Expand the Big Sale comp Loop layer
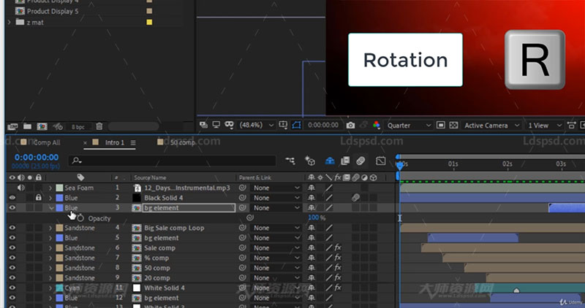The width and height of the screenshot is (585, 308). point(50,228)
